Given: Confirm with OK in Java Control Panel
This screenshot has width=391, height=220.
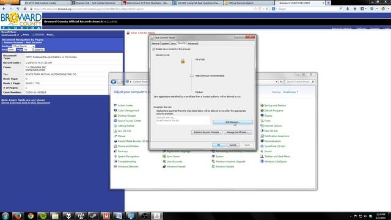Looking at the screenshot, I should 219,145.
